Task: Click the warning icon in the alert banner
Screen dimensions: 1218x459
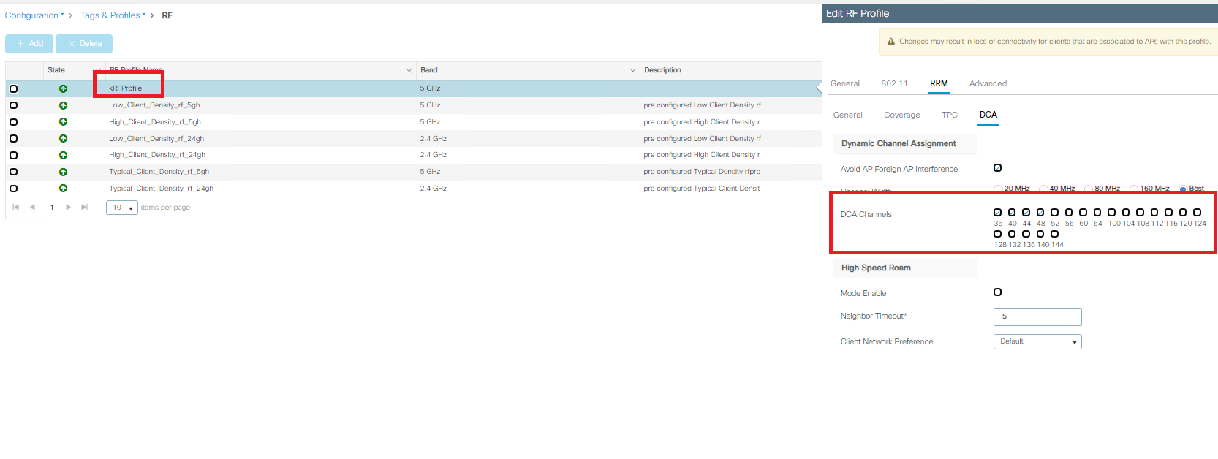Action: (x=890, y=42)
